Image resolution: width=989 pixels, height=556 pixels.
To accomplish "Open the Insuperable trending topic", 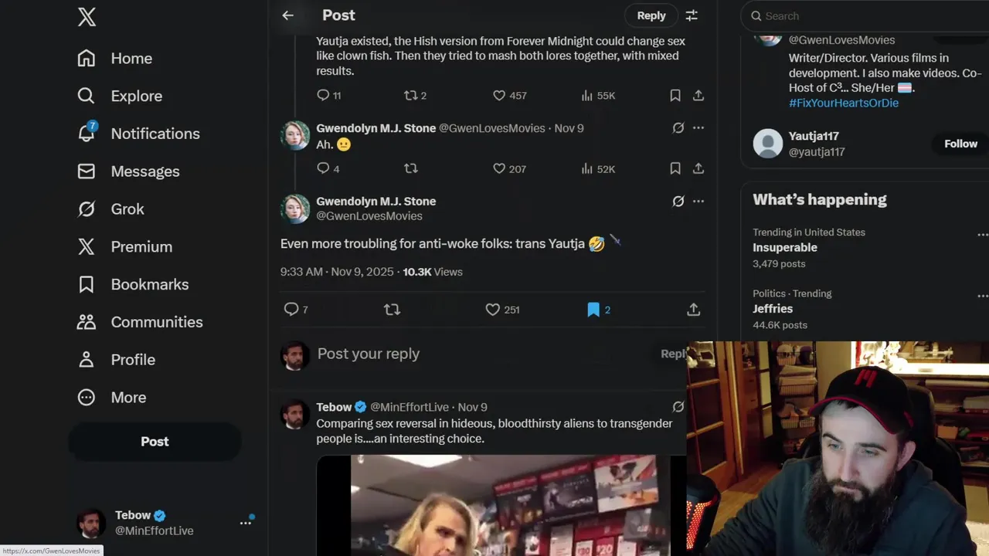I will pos(785,248).
